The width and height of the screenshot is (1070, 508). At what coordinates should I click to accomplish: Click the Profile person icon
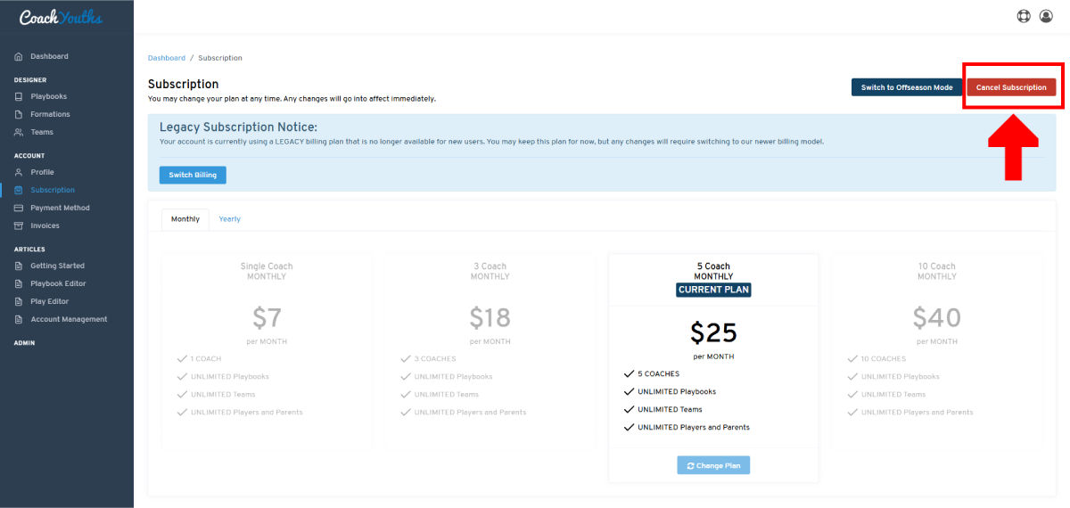point(19,172)
